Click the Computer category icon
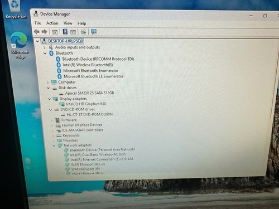 54,82
